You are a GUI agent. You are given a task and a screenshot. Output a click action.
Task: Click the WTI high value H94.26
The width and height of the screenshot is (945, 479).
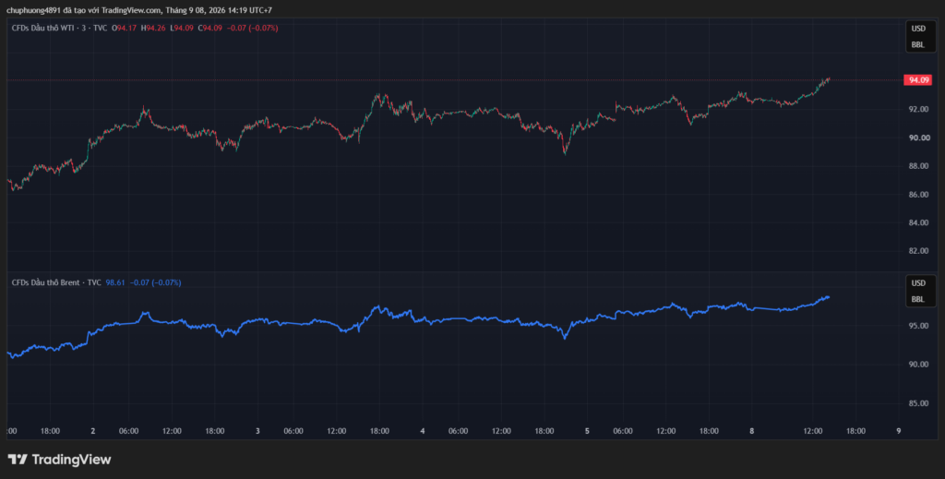(x=154, y=28)
